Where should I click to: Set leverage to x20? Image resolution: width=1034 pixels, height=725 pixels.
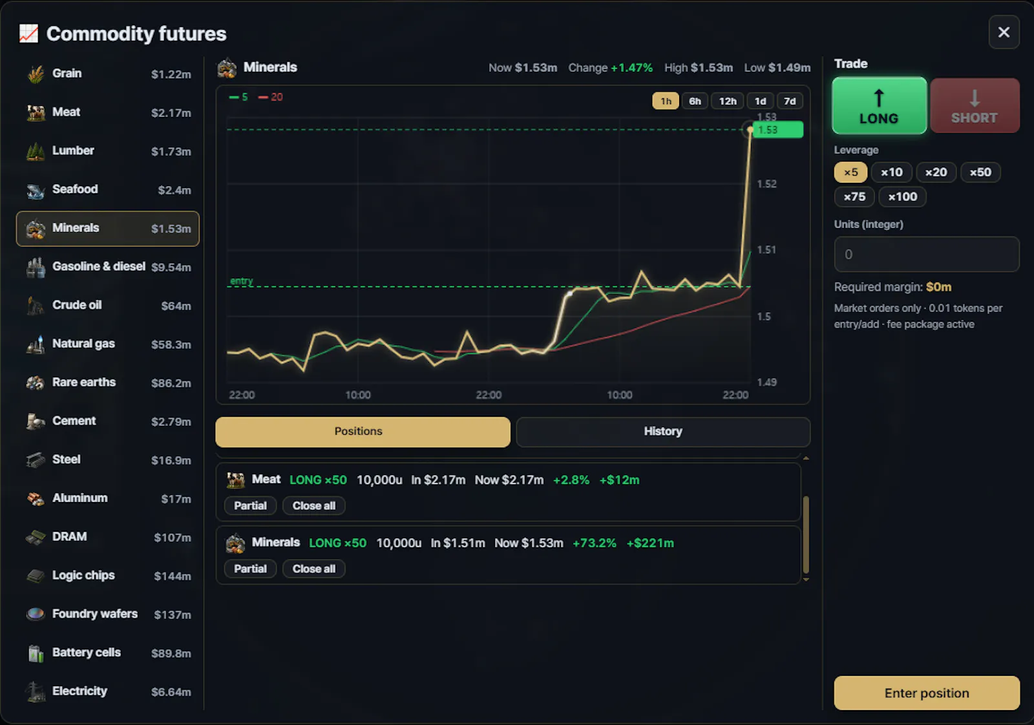(x=936, y=173)
